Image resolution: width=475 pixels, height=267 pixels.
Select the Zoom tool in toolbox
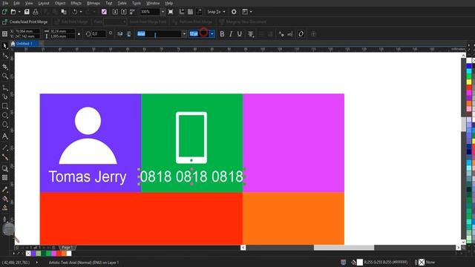pyautogui.click(x=5, y=76)
